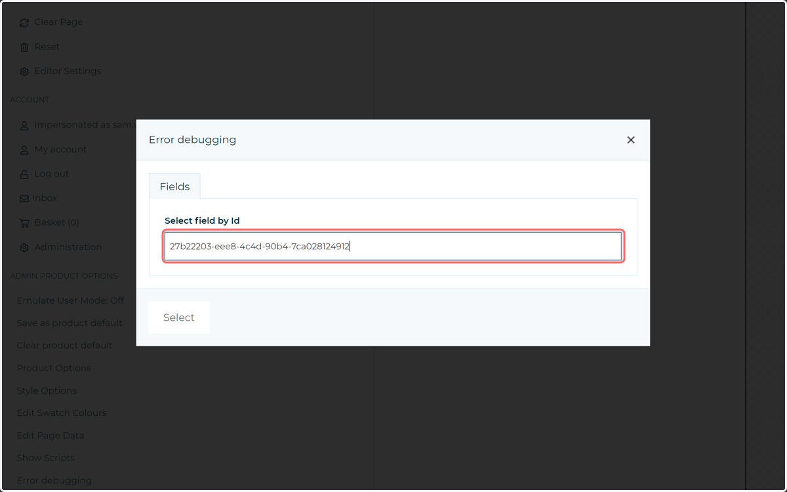Go to Administration
787x492 pixels.
click(x=68, y=247)
